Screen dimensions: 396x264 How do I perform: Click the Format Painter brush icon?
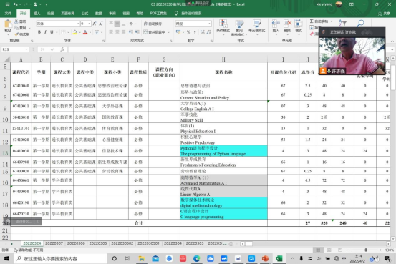[x=16, y=34]
